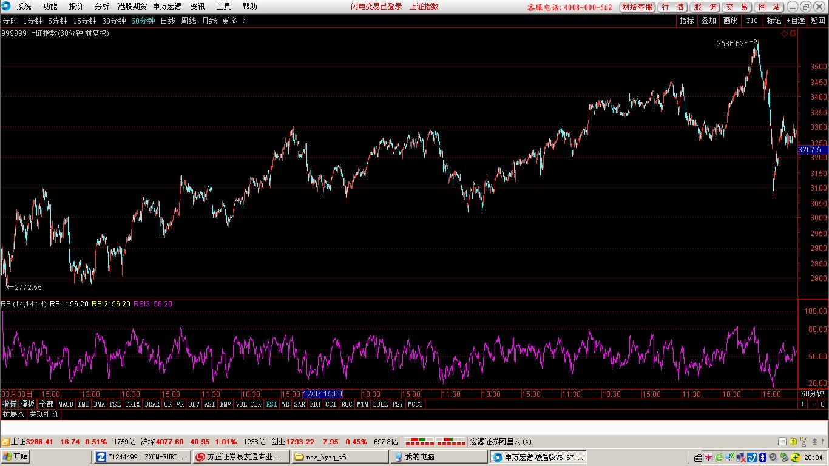Switch to FXCM-EURD taskbar window
Screen dimensions: 829x466
141,457
